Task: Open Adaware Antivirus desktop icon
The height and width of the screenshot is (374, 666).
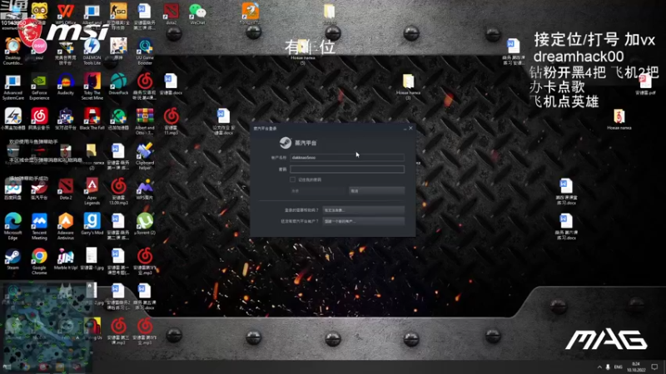Action: click(x=66, y=226)
